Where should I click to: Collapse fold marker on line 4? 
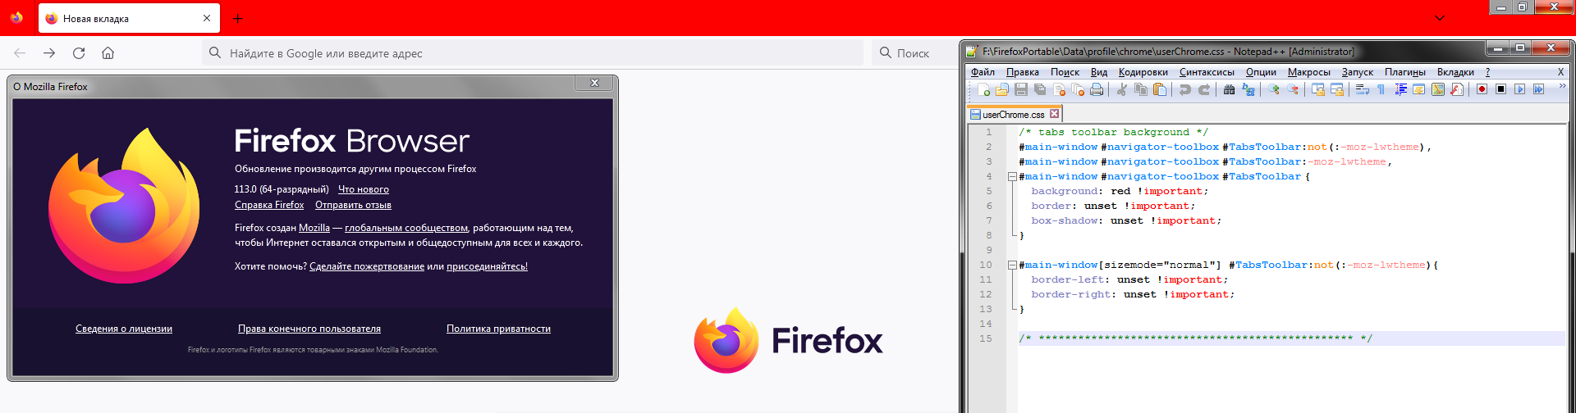(x=1012, y=176)
